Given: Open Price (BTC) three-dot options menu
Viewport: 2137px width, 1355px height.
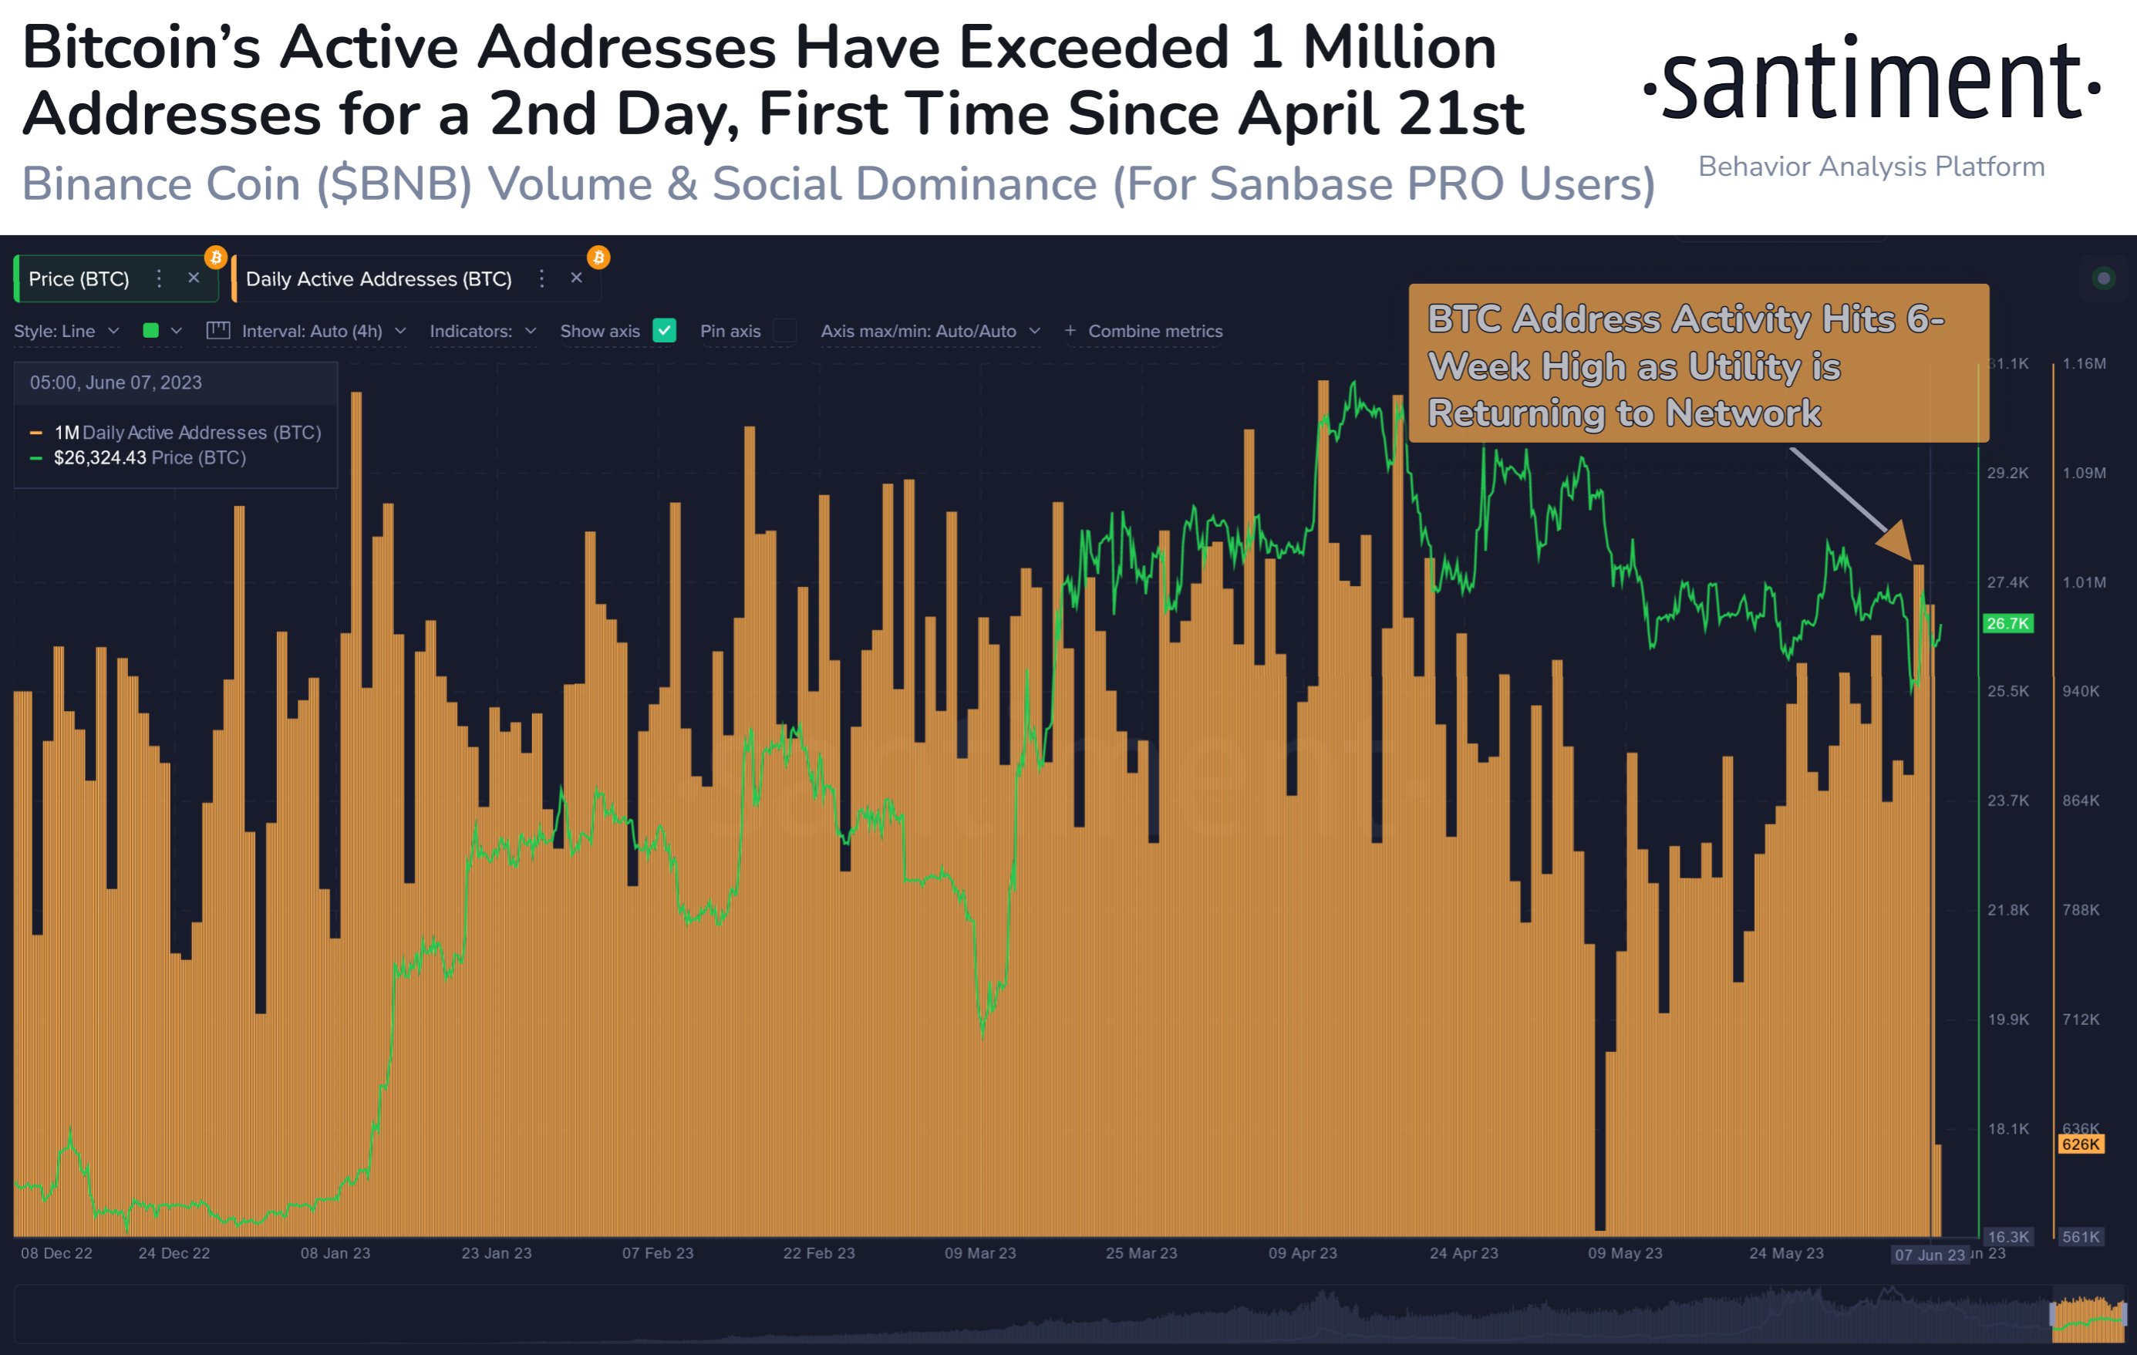Looking at the screenshot, I should click(159, 278).
